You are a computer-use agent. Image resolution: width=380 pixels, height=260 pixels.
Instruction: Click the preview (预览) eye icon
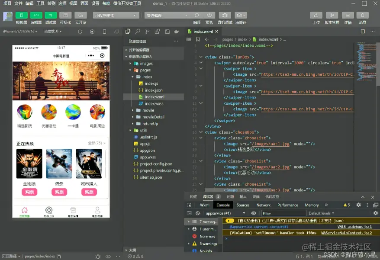209,15
